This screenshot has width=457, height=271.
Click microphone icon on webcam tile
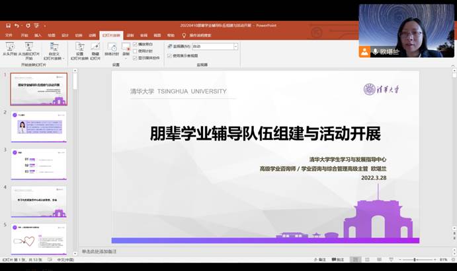click(x=376, y=51)
